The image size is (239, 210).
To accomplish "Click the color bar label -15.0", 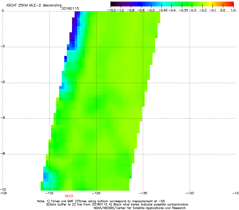I will click(111, 10).
